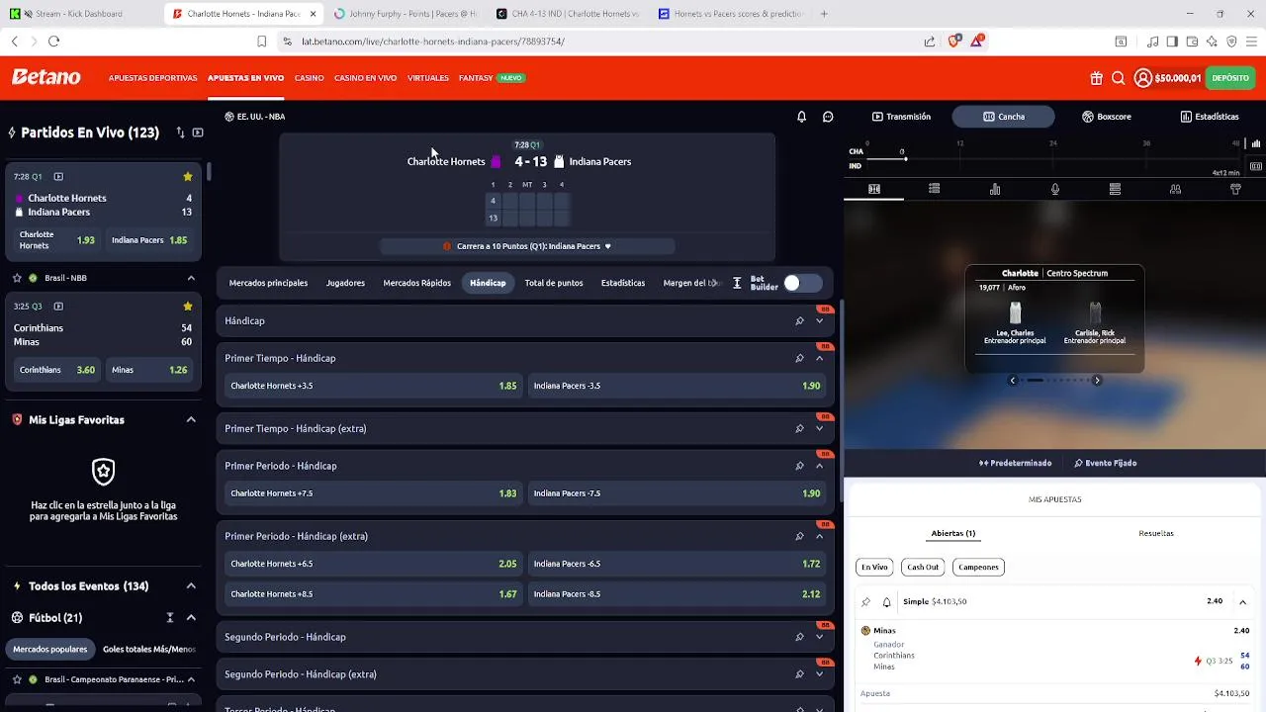Click next arrow in venue info carousel
Viewport: 1266px width, 712px height.
(x=1097, y=381)
